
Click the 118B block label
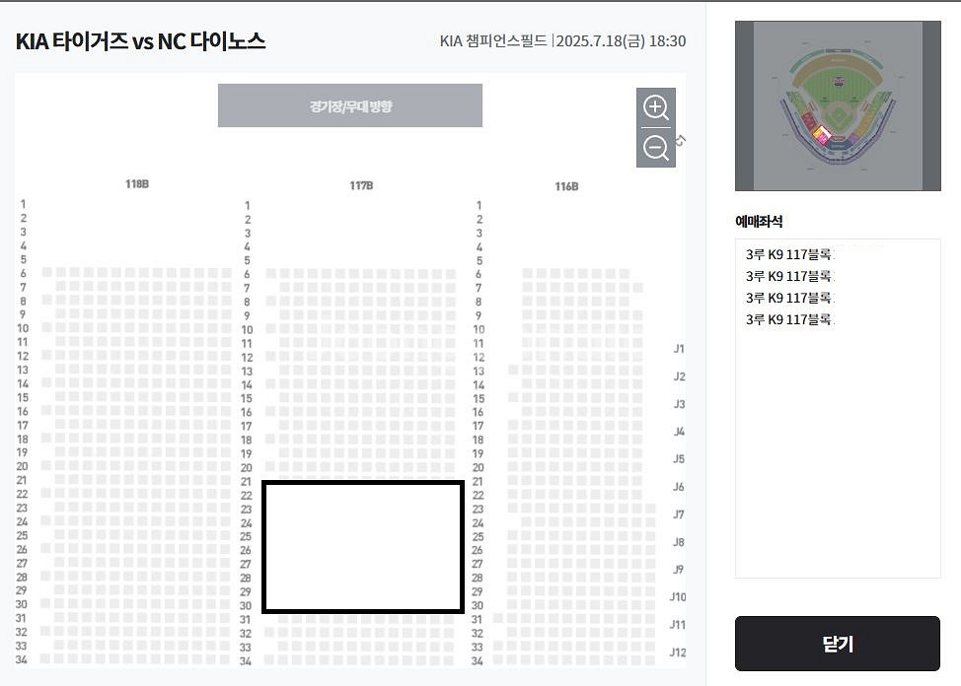tap(137, 183)
